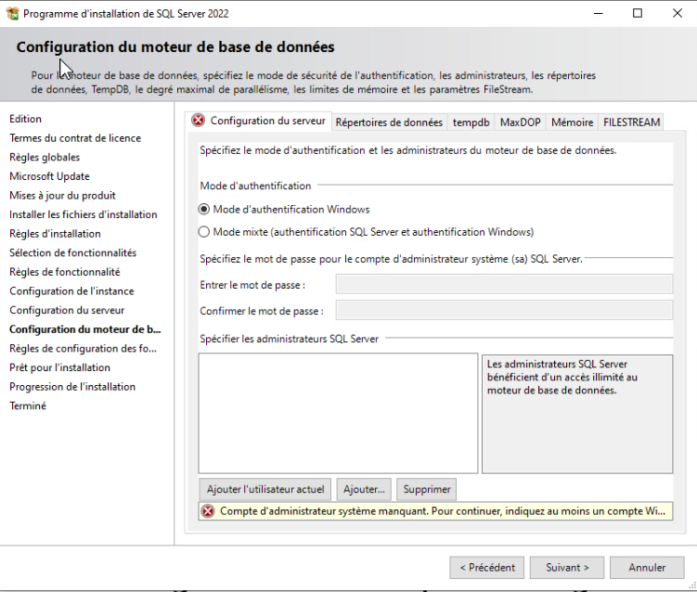
Task: Open the Configuration du serveur tab
Action: 258,121
